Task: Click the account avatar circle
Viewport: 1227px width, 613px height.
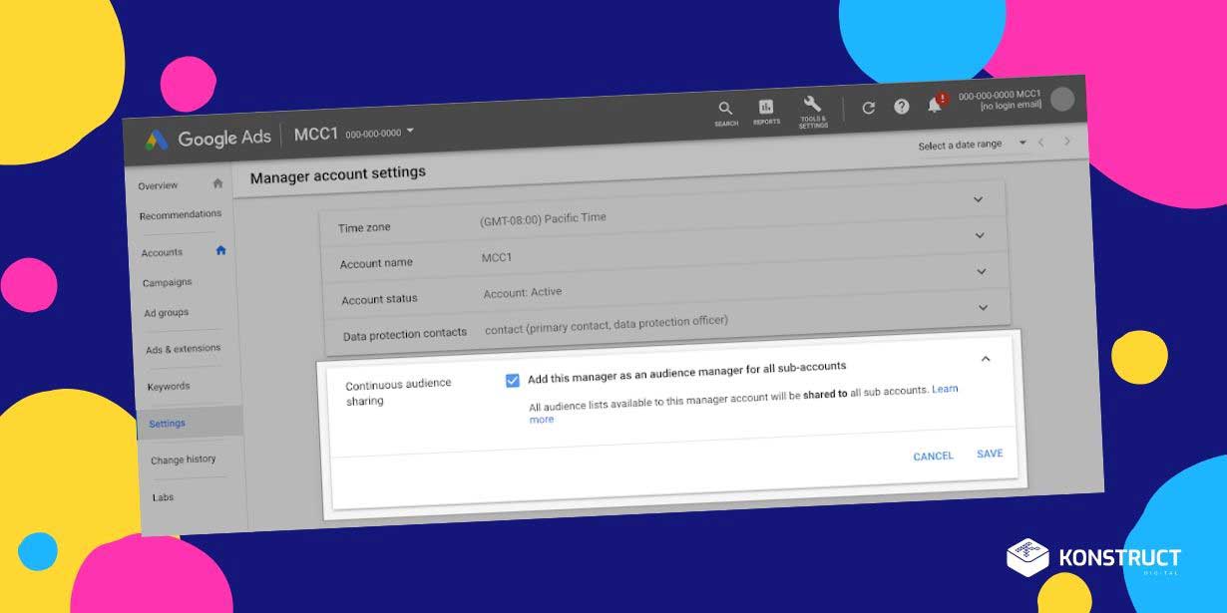Action: (x=1062, y=98)
